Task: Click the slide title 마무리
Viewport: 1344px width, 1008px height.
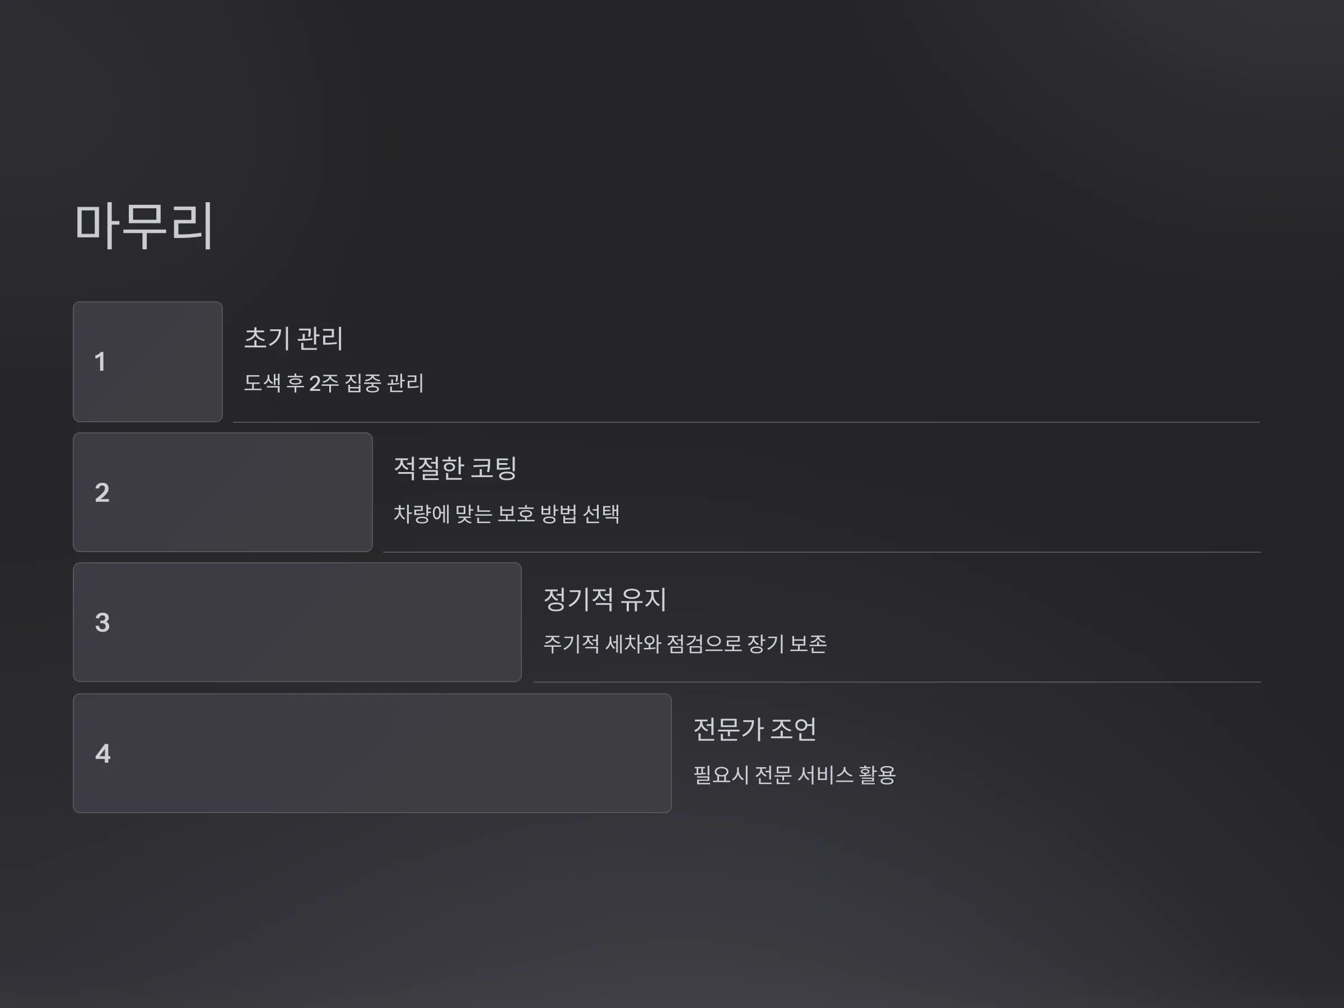Action: [143, 226]
